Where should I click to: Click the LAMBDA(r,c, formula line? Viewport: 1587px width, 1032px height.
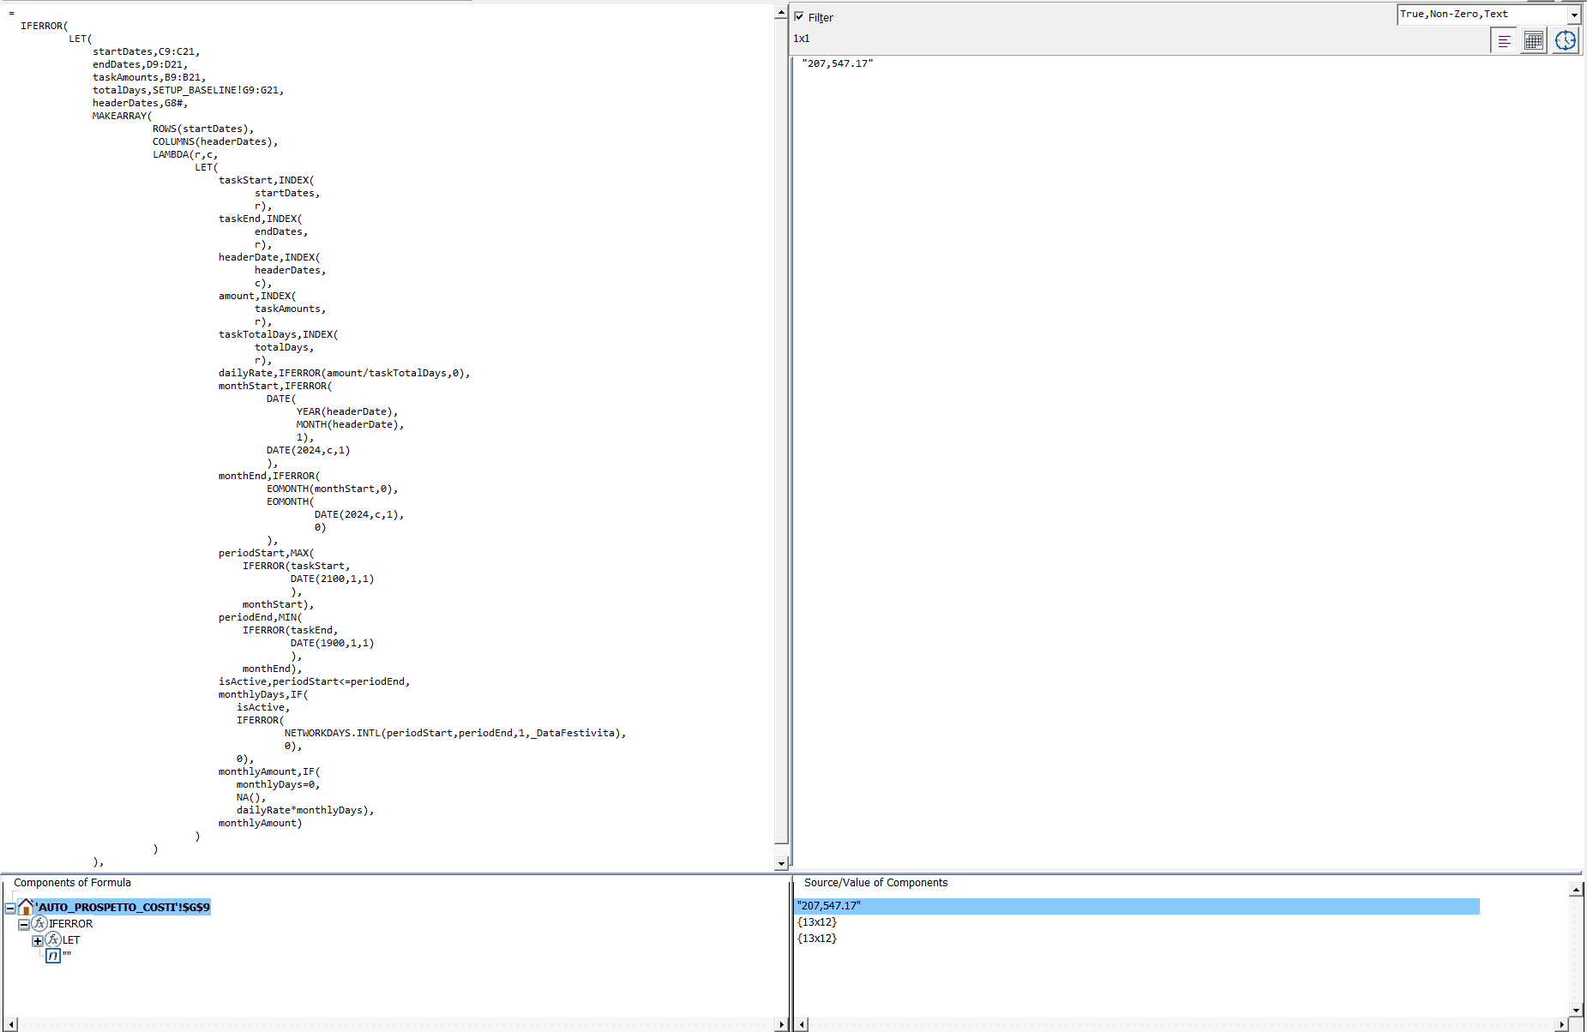point(185,154)
